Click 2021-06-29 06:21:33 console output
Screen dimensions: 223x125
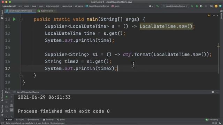(x=44, y=97)
